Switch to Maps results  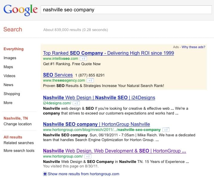click(x=8, y=67)
